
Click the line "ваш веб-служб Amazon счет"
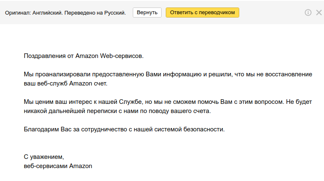tap(66, 83)
